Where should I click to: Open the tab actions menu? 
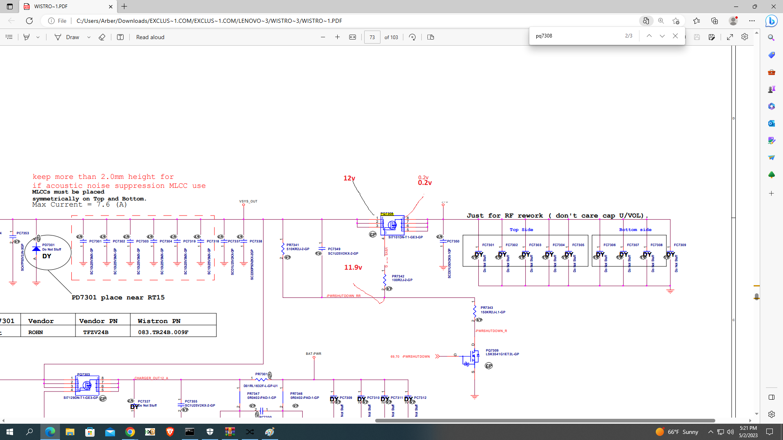pyautogui.click(x=10, y=7)
